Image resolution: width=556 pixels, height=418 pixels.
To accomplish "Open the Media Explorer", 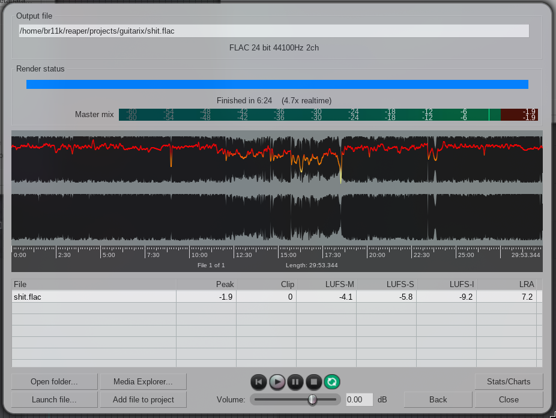I will point(143,381).
